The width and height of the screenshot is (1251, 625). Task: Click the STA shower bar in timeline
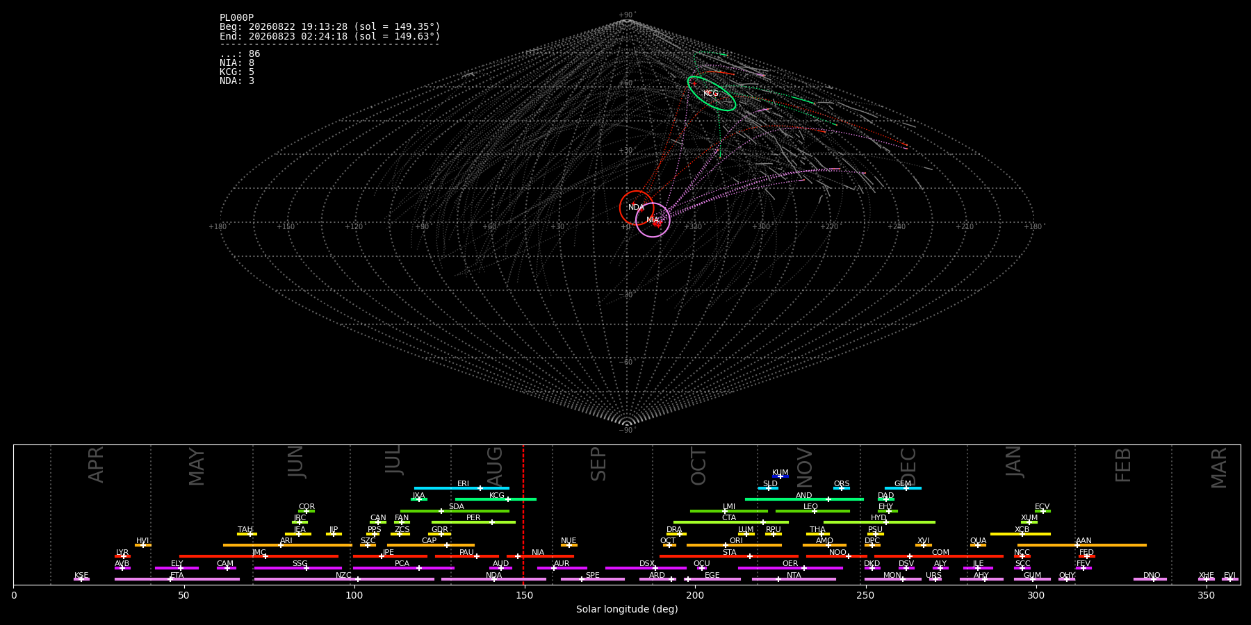729,556
